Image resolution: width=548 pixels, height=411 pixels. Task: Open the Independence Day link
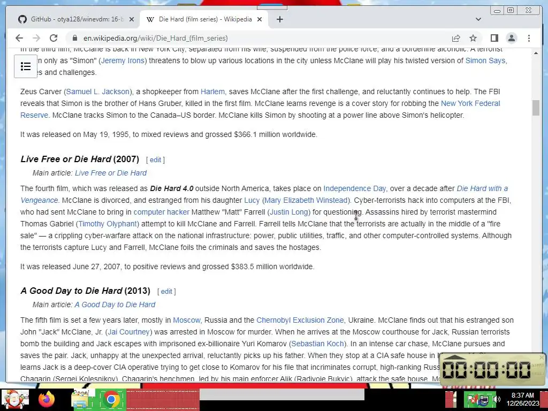pyautogui.click(x=354, y=188)
